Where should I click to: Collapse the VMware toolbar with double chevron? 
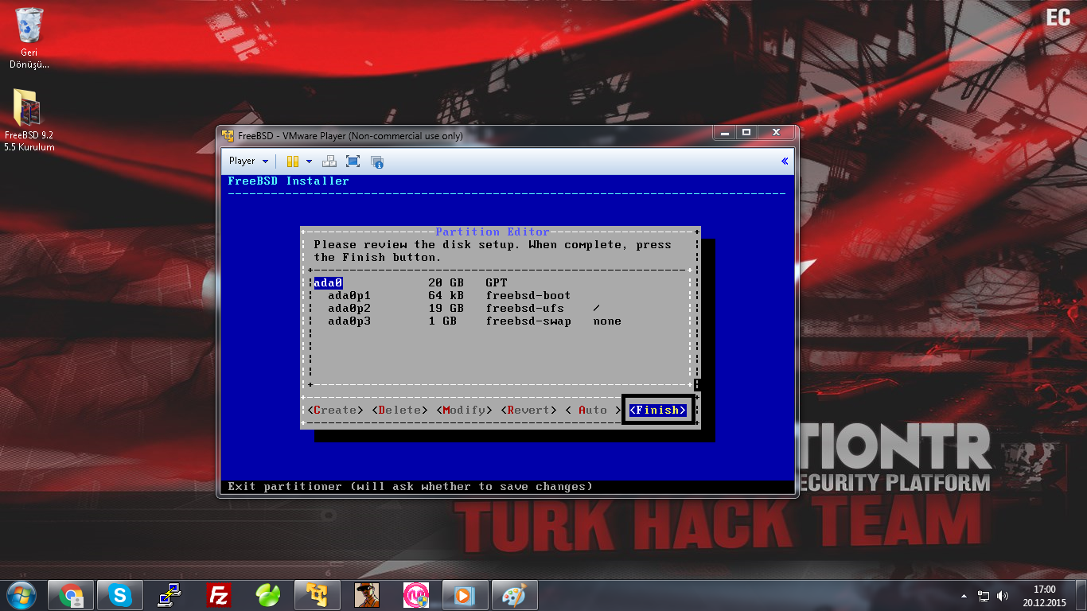785,161
